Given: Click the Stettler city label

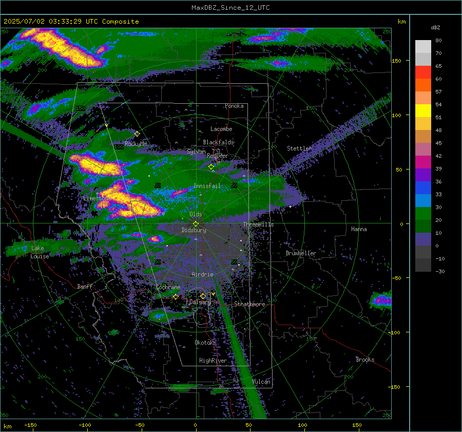Looking at the screenshot, I should pos(299,148).
